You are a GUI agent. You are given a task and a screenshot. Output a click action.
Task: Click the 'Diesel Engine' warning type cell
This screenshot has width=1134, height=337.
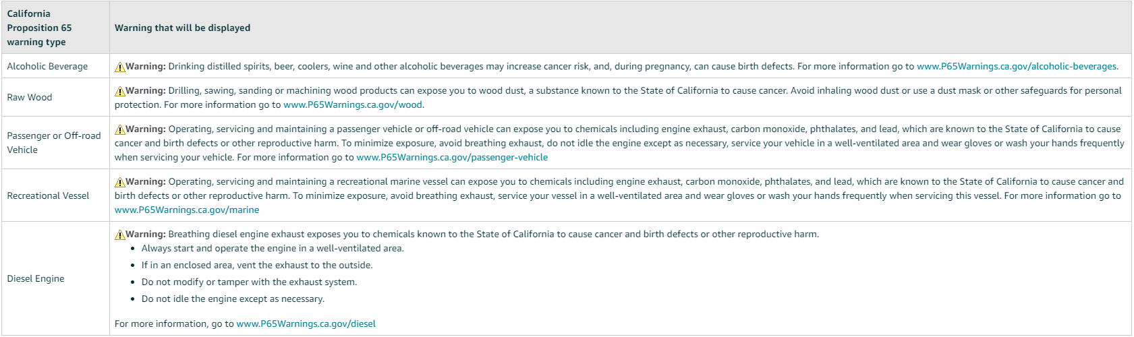[36, 279]
